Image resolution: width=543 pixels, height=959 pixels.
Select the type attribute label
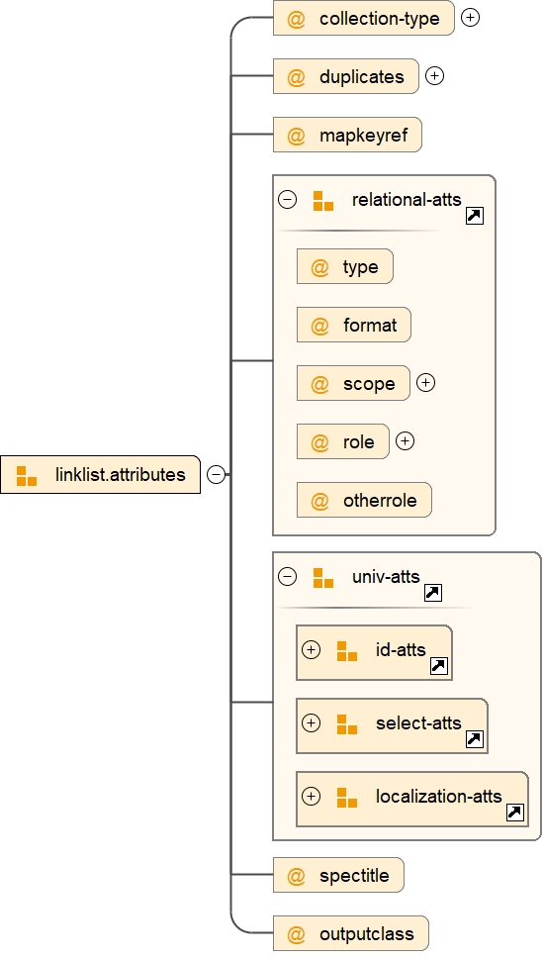(361, 267)
